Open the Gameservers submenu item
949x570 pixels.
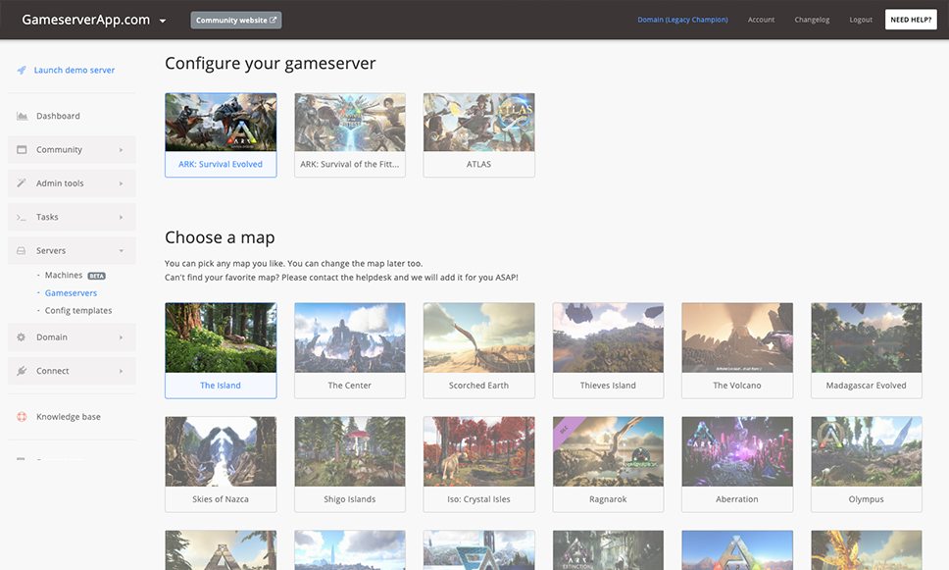tap(71, 292)
